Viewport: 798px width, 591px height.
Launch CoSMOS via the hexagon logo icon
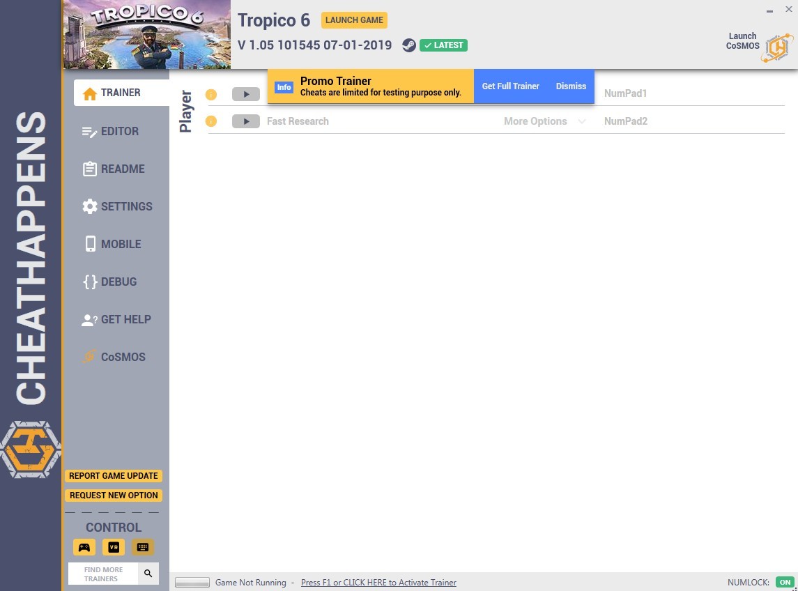[777, 48]
